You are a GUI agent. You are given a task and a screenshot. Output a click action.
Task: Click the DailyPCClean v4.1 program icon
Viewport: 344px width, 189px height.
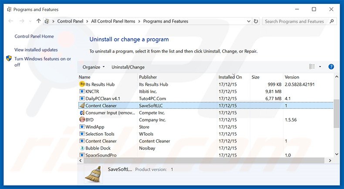[82, 98]
